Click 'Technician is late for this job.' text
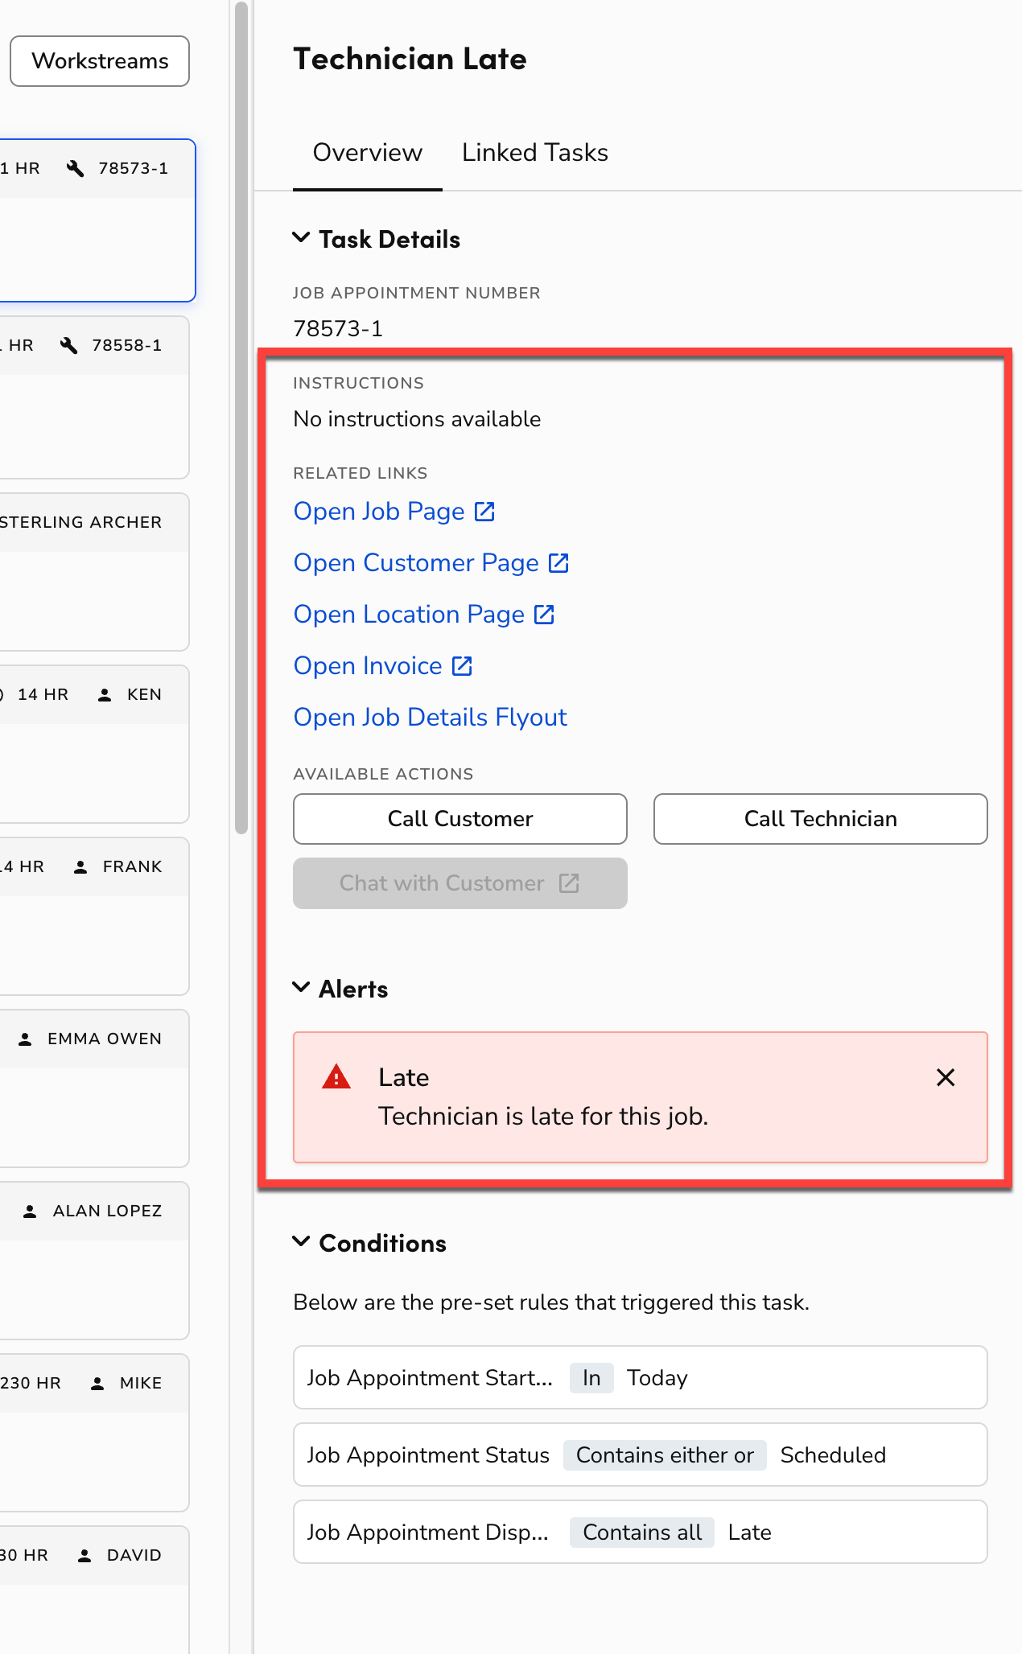This screenshot has height=1654, width=1022. point(543,1117)
